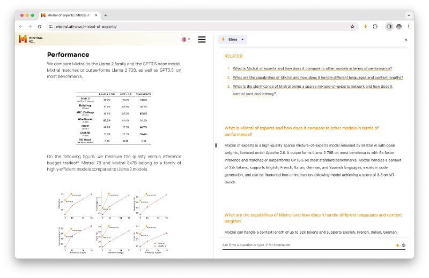Screen dimensions: 429x278
Task: Click the side panel resize divider handle
Action: (x=216, y=145)
